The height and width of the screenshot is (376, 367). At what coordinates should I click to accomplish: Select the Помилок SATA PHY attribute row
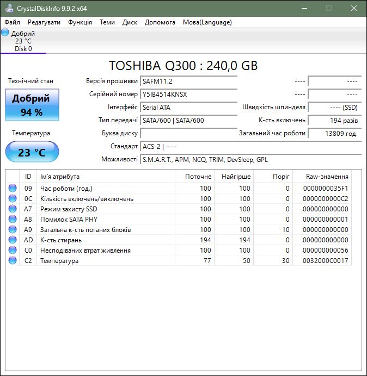179,219
